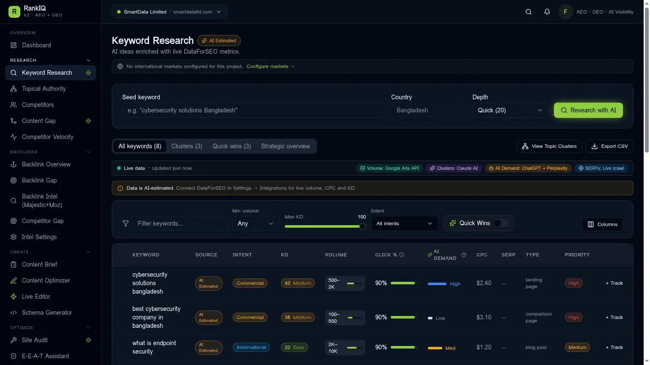Open the Min volume Any dropdown

[x=256, y=223]
